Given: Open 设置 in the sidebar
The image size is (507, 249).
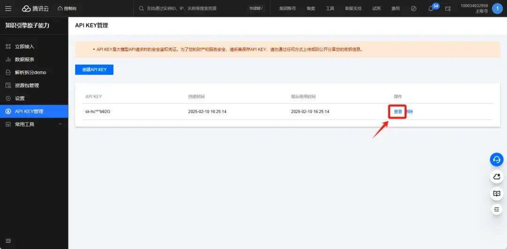Looking at the screenshot, I should tap(34, 98).
